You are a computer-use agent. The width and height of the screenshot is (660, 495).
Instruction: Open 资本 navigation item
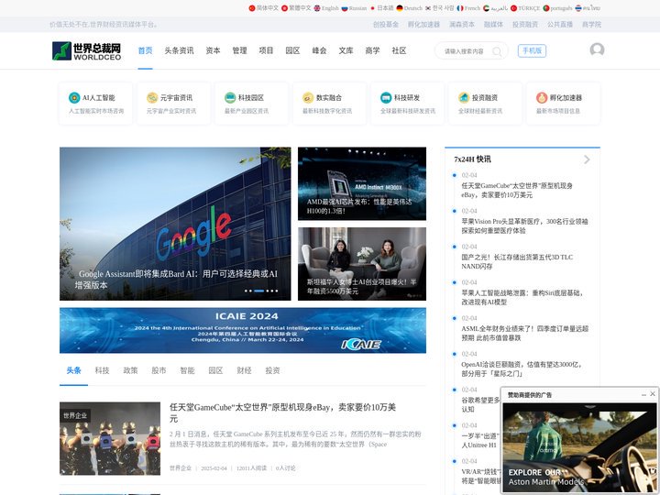point(213,50)
